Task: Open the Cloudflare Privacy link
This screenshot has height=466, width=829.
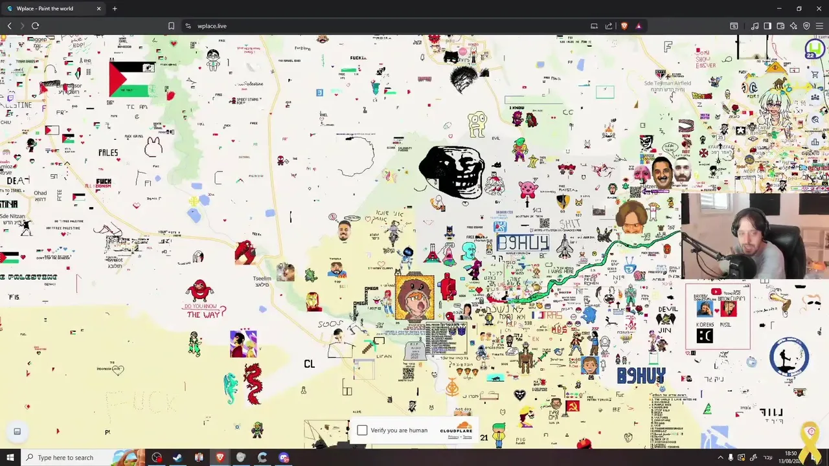Action: click(453, 437)
